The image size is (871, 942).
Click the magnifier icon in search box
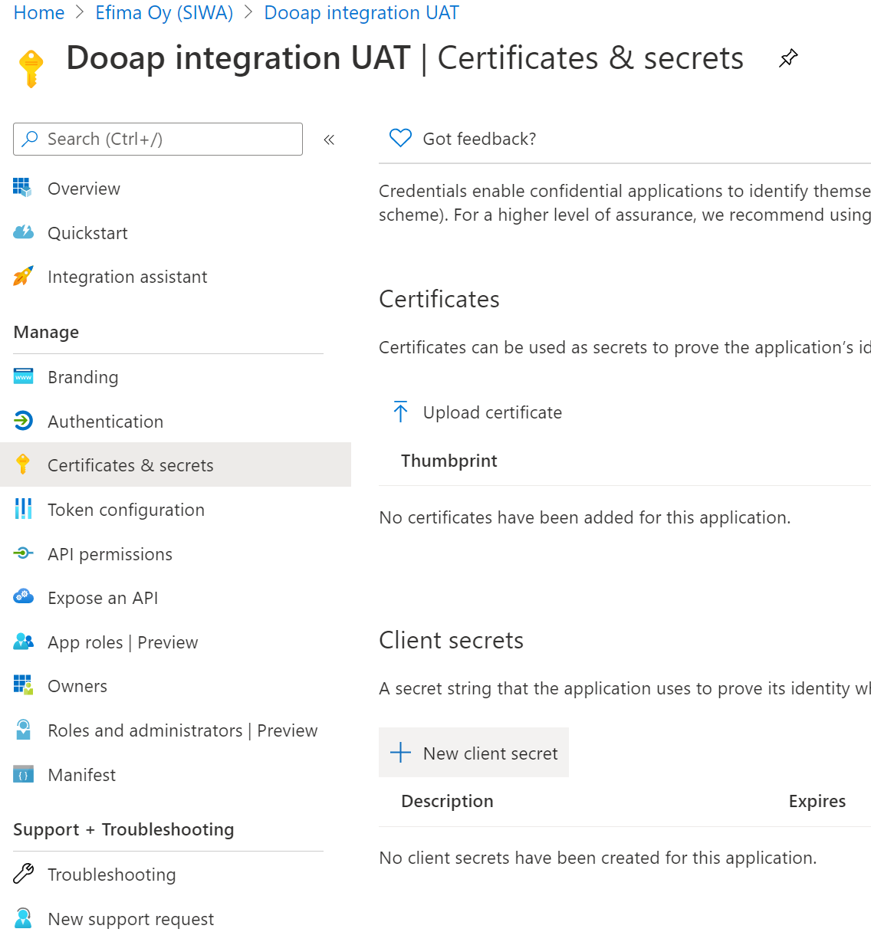coord(30,139)
